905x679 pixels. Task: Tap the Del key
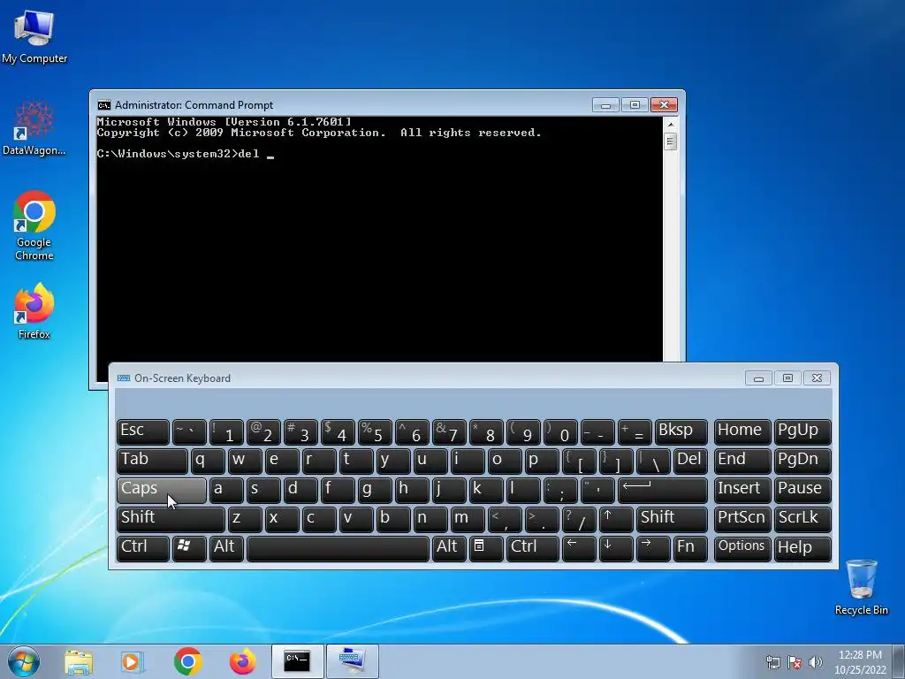pyautogui.click(x=690, y=461)
